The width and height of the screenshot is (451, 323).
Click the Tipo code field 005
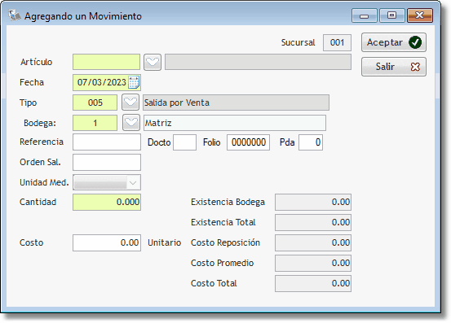pos(95,103)
